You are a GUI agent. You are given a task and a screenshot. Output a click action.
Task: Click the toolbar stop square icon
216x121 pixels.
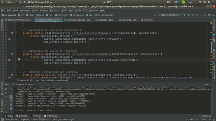coord(205,15)
